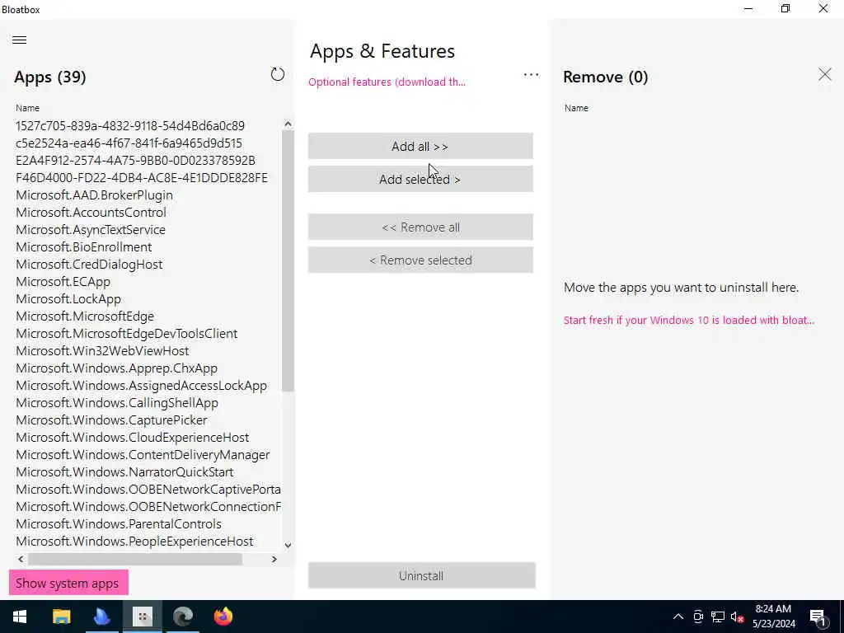Select Bloatbox icon in taskbar
Viewport: 844px width, 633px height.
(143, 617)
